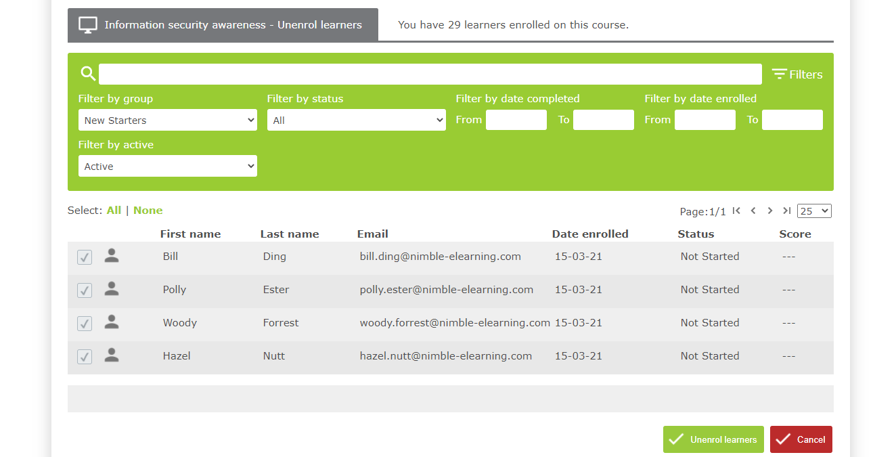The image size is (873, 457).
Task: Click the previous page left chevron
Action: click(x=753, y=211)
